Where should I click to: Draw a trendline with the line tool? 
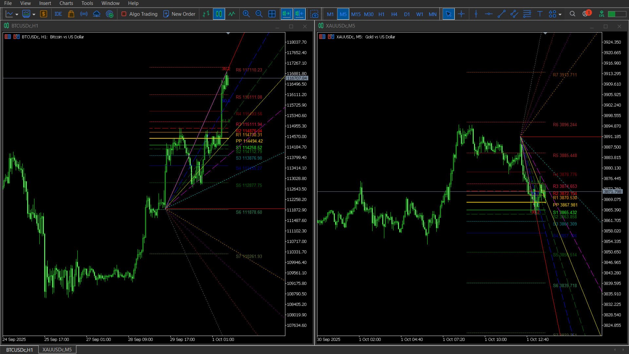(501, 14)
